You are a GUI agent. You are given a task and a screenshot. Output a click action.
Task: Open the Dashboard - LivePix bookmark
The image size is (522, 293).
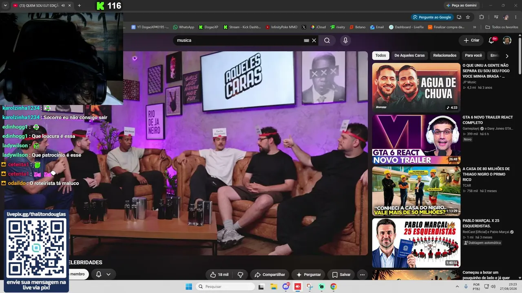pyautogui.click(x=406, y=27)
